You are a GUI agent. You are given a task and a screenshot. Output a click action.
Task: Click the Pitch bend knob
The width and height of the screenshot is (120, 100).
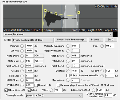point(68,66)
